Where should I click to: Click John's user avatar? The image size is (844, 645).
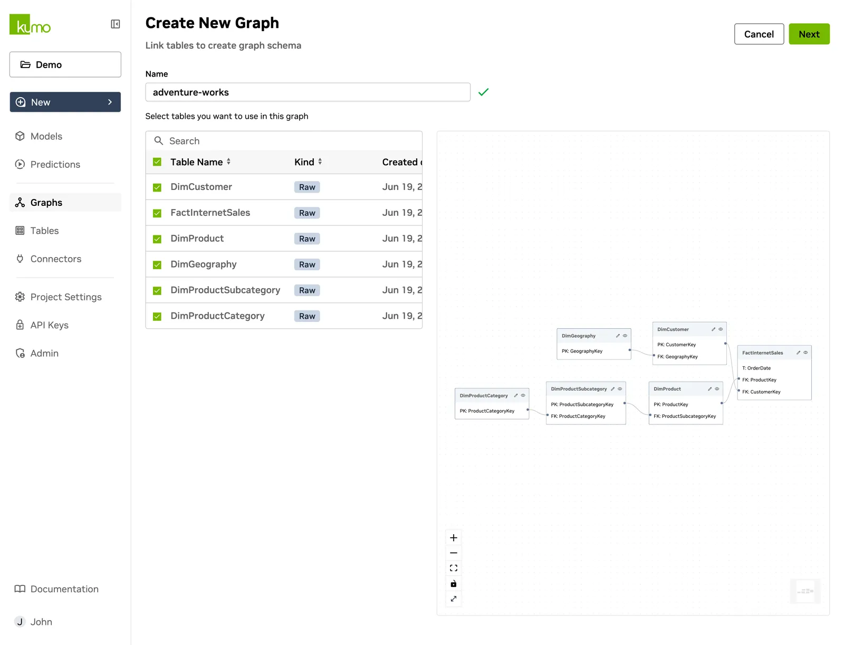pyautogui.click(x=20, y=622)
